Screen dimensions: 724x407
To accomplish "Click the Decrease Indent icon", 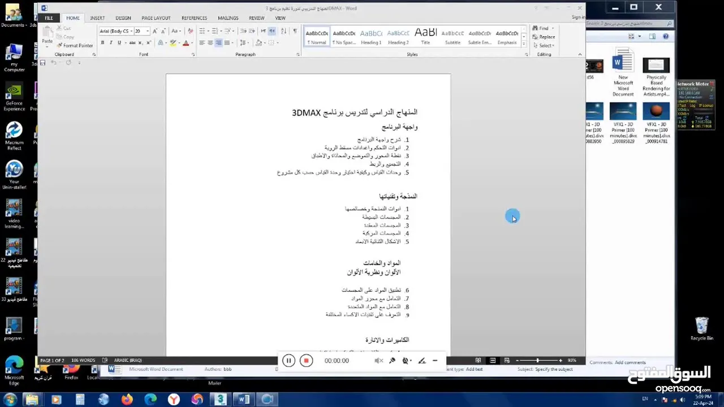I will pyautogui.click(x=243, y=31).
